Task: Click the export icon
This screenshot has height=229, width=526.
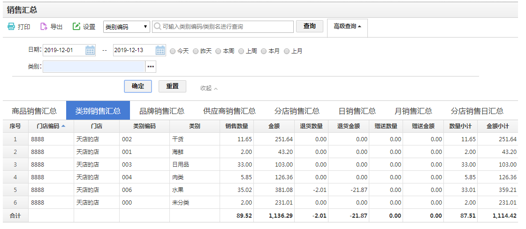Action: [x=44, y=27]
